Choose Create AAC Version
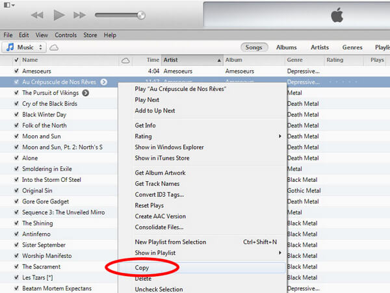 click(202, 216)
